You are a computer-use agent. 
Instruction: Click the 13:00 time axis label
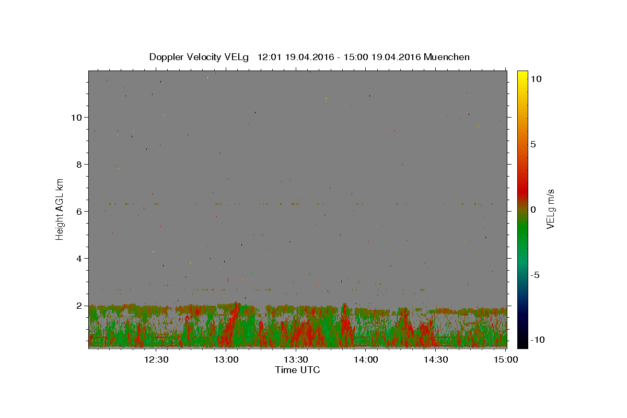[x=226, y=359]
